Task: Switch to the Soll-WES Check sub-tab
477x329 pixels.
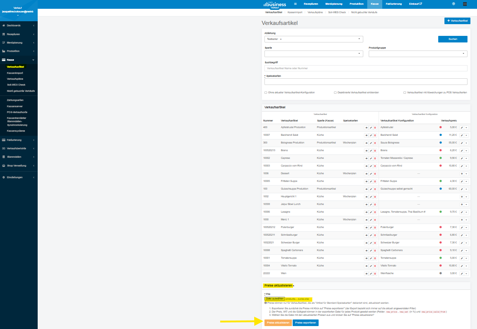Action: click(337, 12)
